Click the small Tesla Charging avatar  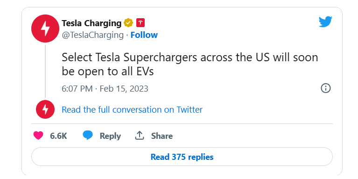[45, 109]
